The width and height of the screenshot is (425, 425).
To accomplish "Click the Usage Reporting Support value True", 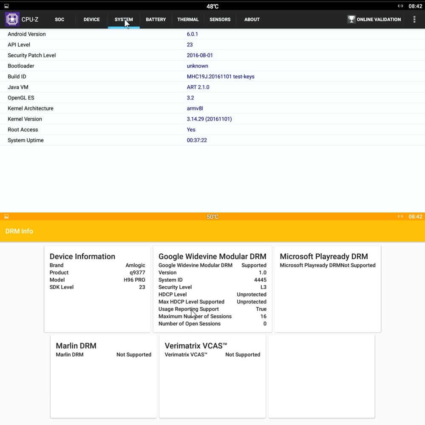I will pos(261,309).
